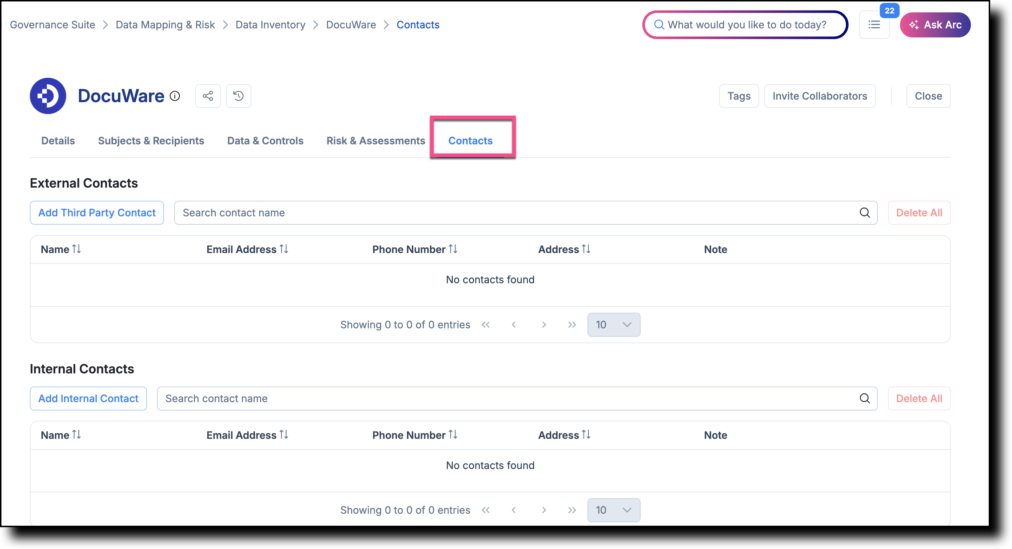The width and height of the screenshot is (1012, 549).
Task: Go to previous page of External Contacts
Action: tap(514, 325)
